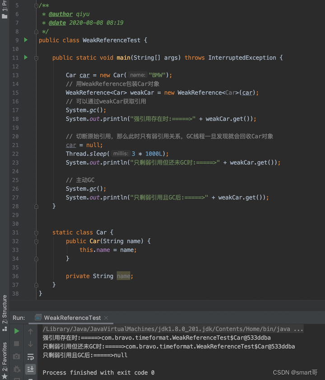The image size is (325, 380).
Task: Click console output ending with null
Action: [x=85, y=355]
